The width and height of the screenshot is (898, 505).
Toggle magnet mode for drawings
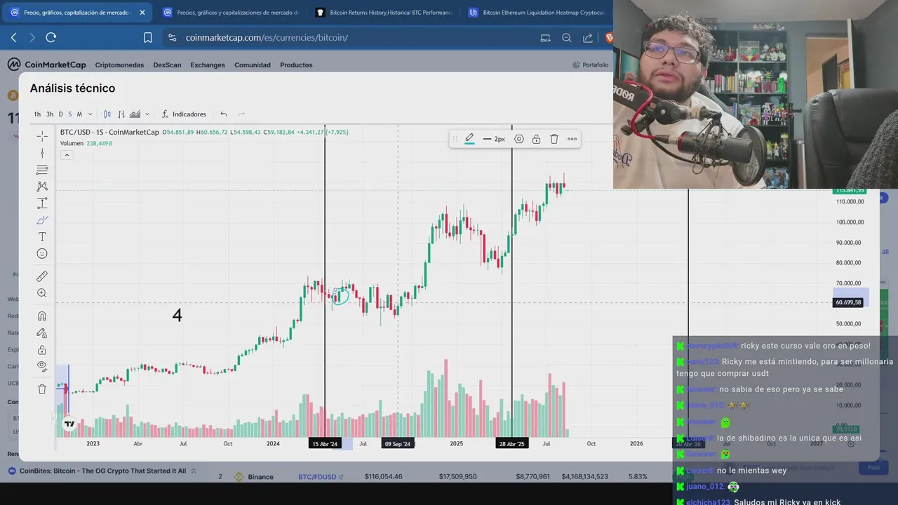coord(42,316)
